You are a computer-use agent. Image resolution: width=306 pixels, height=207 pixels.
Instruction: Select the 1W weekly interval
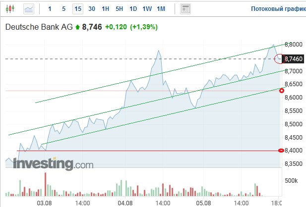147,9
